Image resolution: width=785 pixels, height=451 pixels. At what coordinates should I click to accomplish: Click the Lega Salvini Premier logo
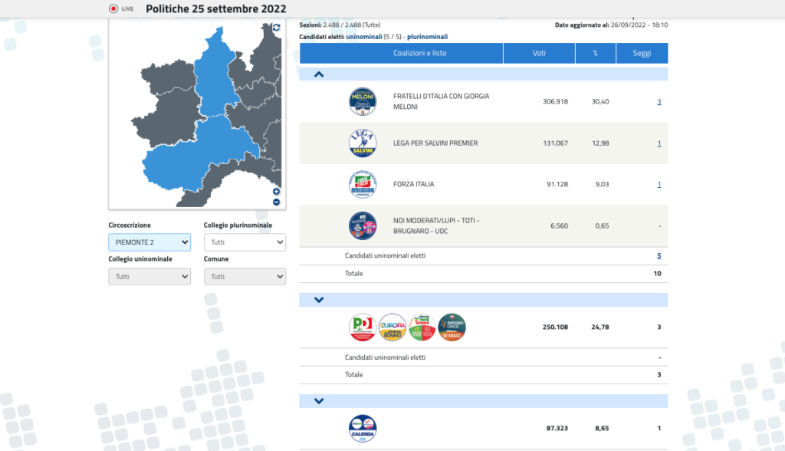coord(363,143)
